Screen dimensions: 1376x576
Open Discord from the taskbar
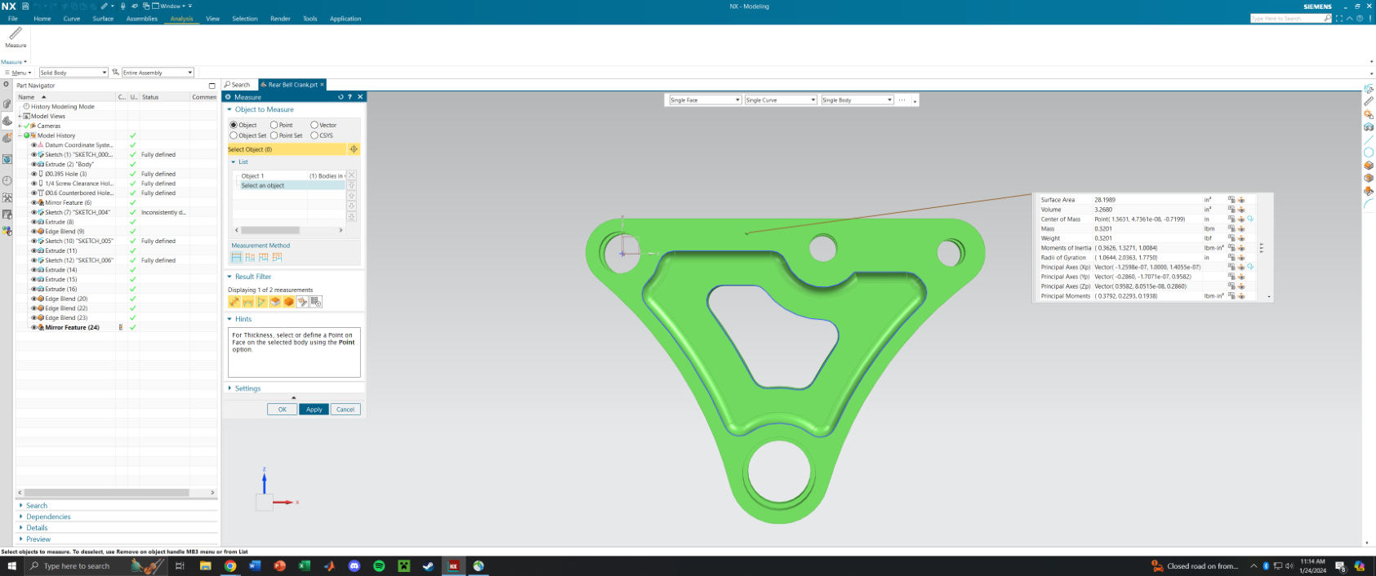pos(354,566)
